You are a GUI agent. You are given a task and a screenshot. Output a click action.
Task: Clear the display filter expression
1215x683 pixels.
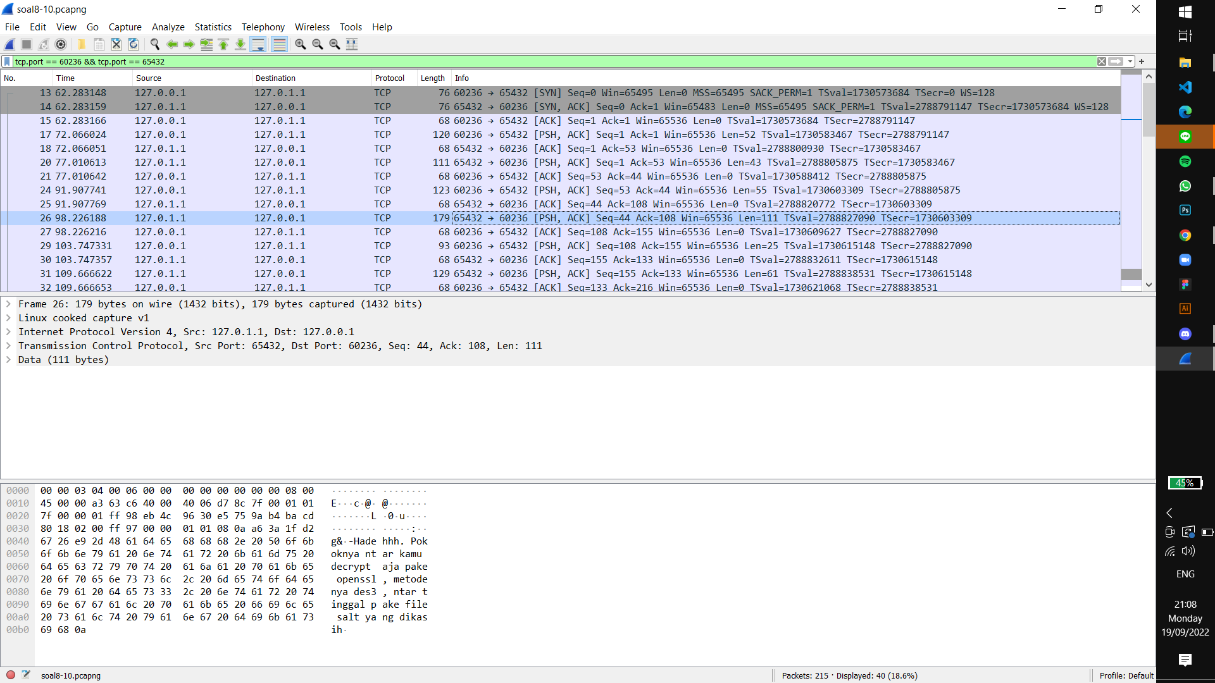pos(1102,61)
